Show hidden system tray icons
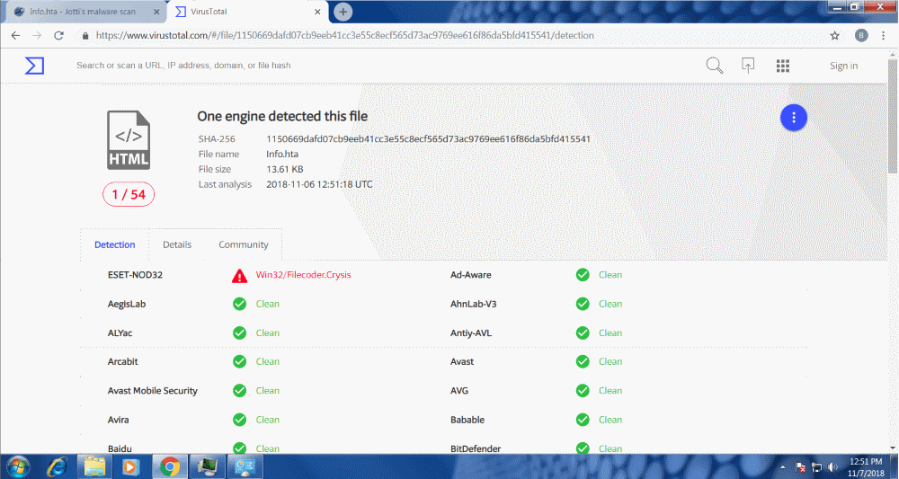The image size is (899, 479). [784, 467]
